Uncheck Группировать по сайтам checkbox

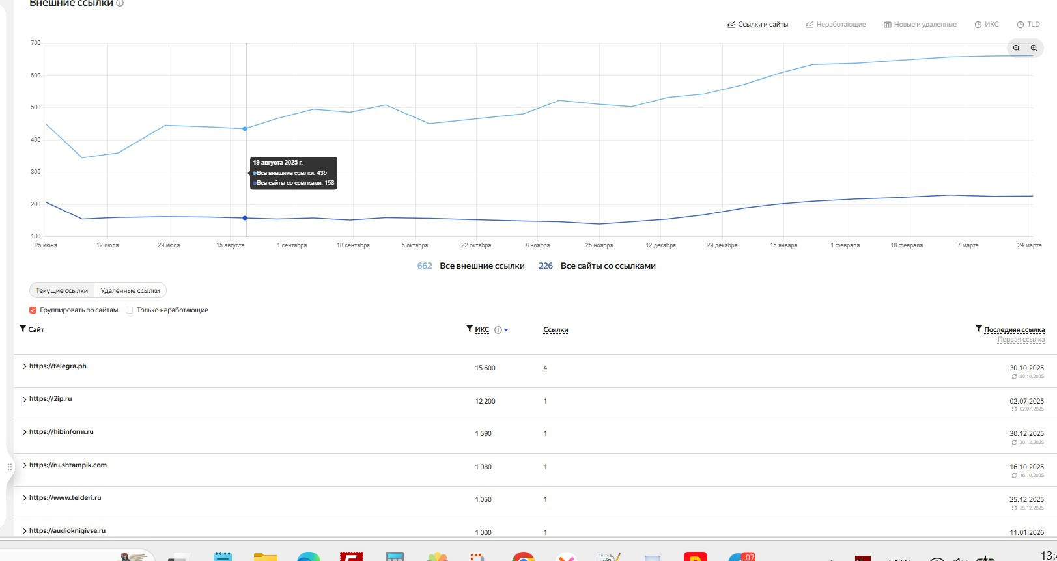coord(33,310)
